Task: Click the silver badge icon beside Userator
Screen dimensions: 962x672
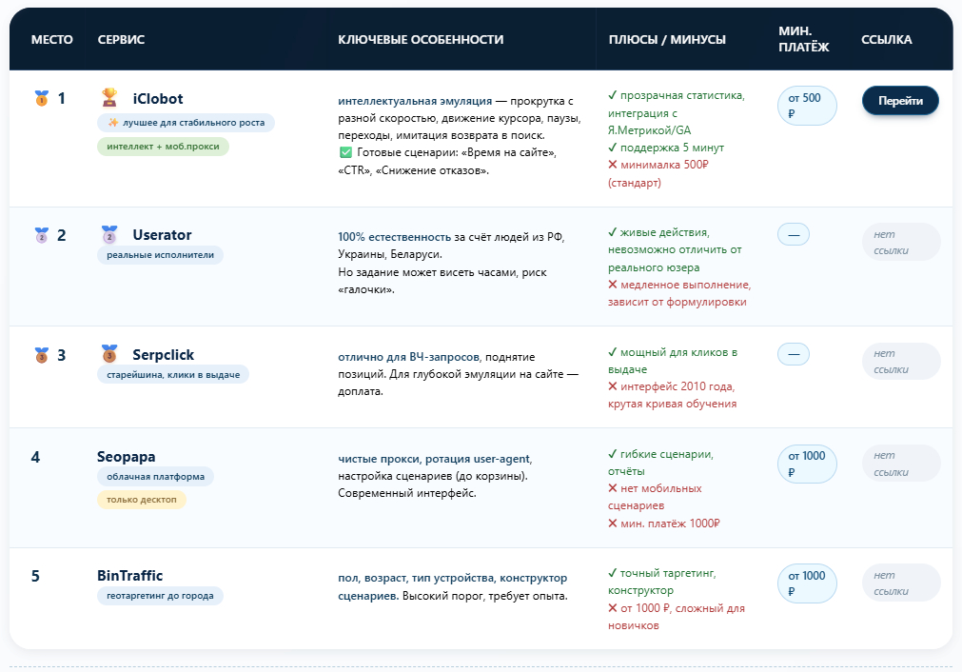Action: tap(109, 234)
